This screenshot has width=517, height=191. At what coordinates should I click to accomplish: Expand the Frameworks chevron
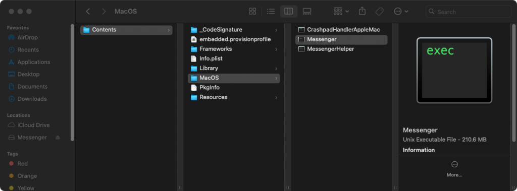(276, 49)
